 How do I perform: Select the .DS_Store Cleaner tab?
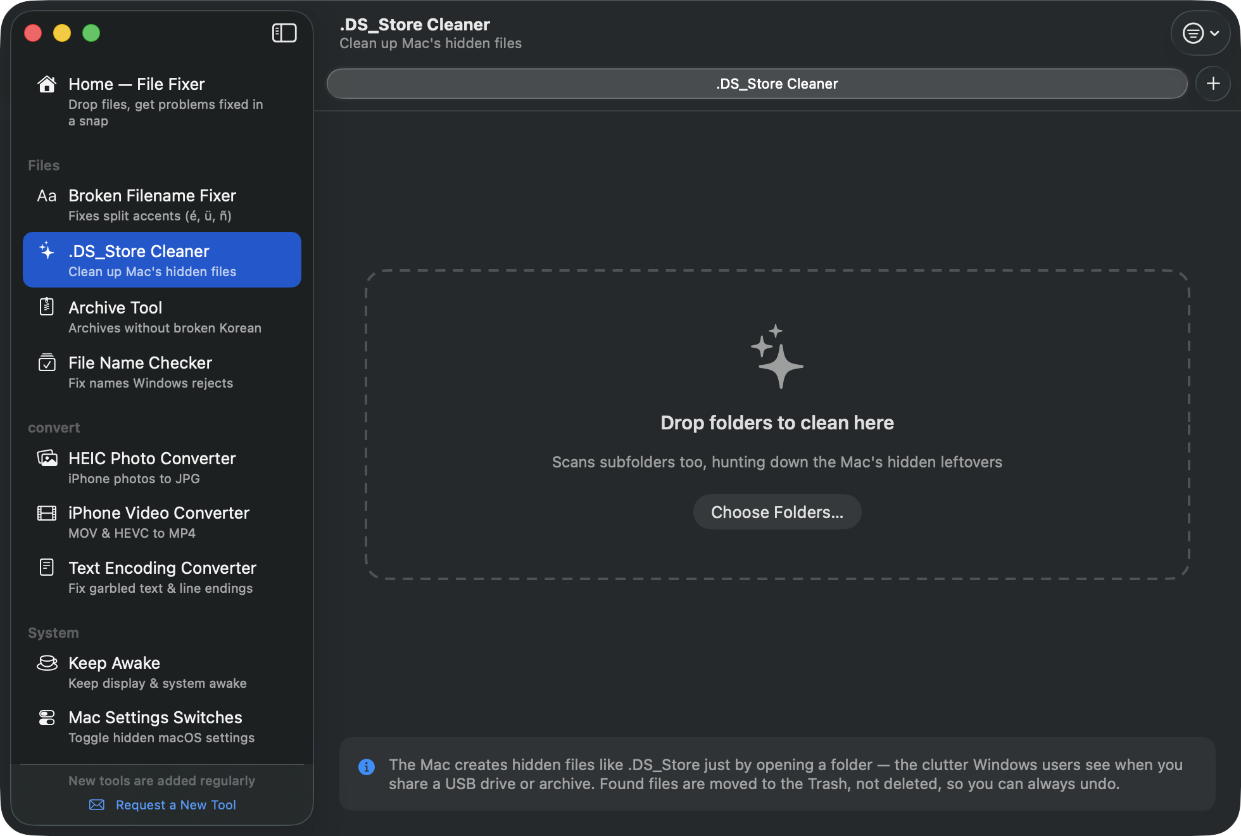[x=757, y=84]
